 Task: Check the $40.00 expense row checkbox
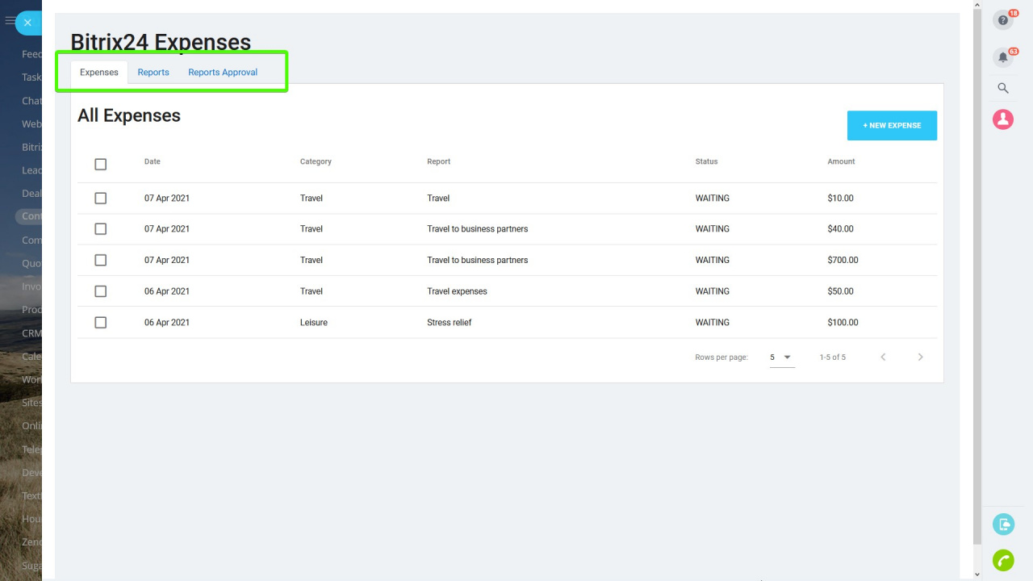(x=101, y=229)
